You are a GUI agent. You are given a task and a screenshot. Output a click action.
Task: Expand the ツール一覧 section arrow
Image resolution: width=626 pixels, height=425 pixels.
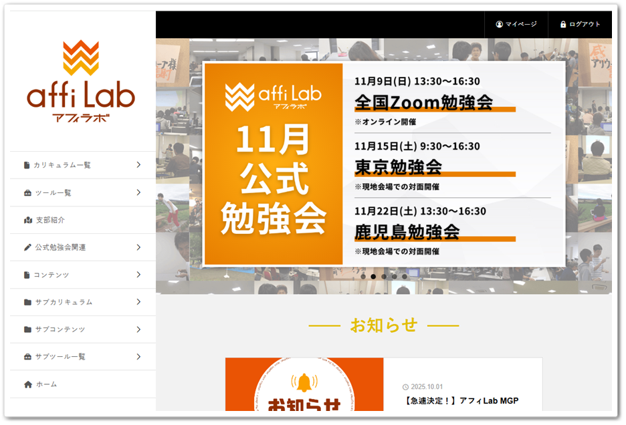tap(139, 192)
